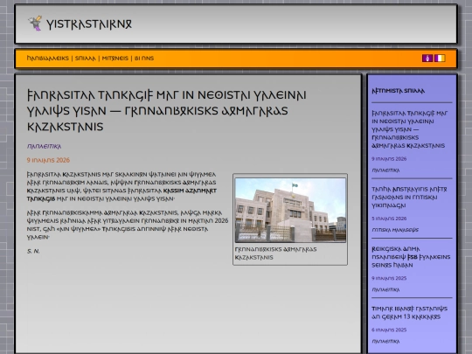
Task: Click the caption below the building photo
Action: [x=275, y=253]
